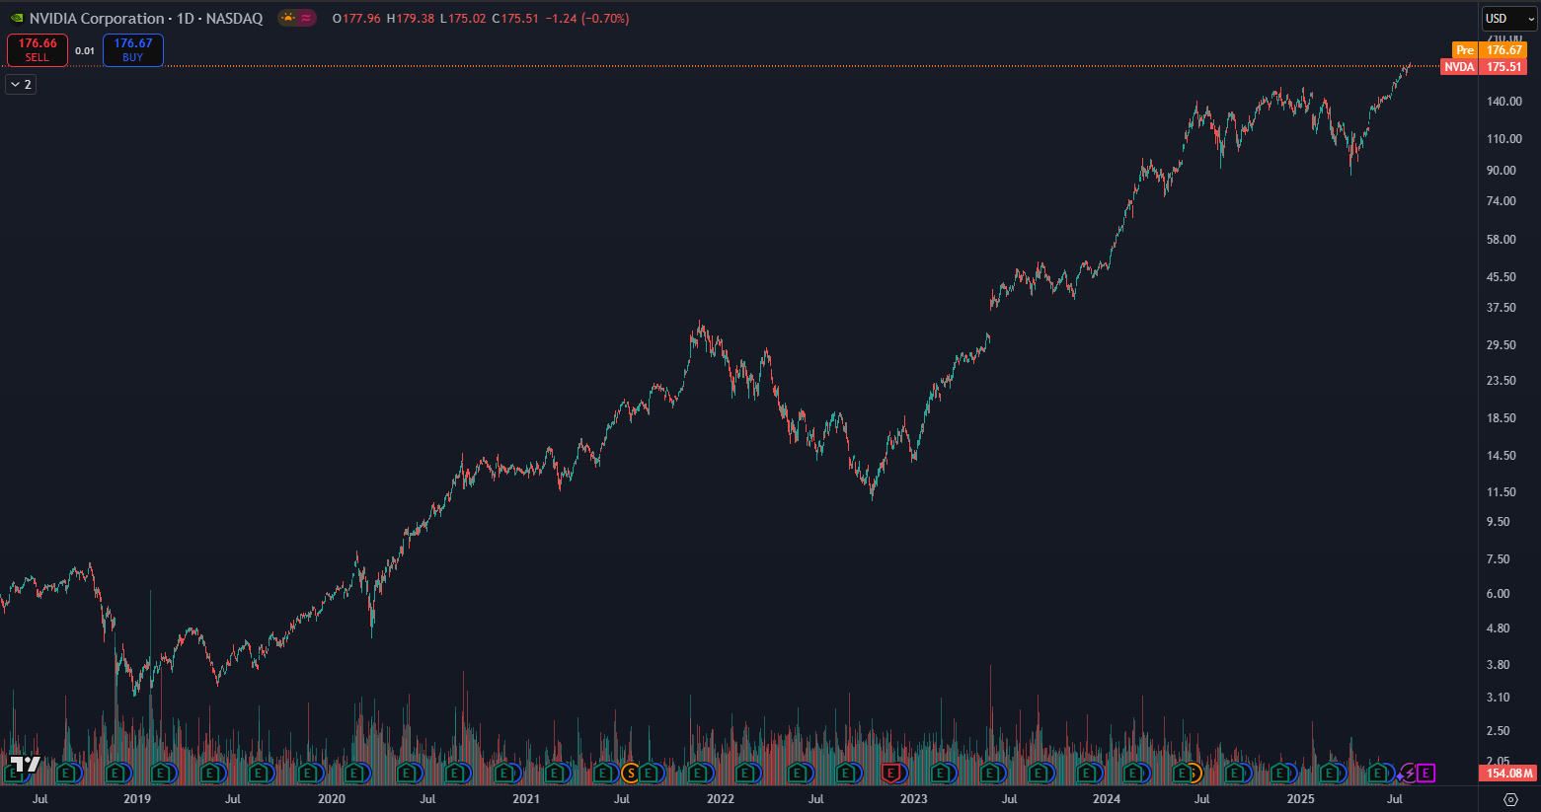
Task: Click the 9.50 price scale label
Action: 1498,522
